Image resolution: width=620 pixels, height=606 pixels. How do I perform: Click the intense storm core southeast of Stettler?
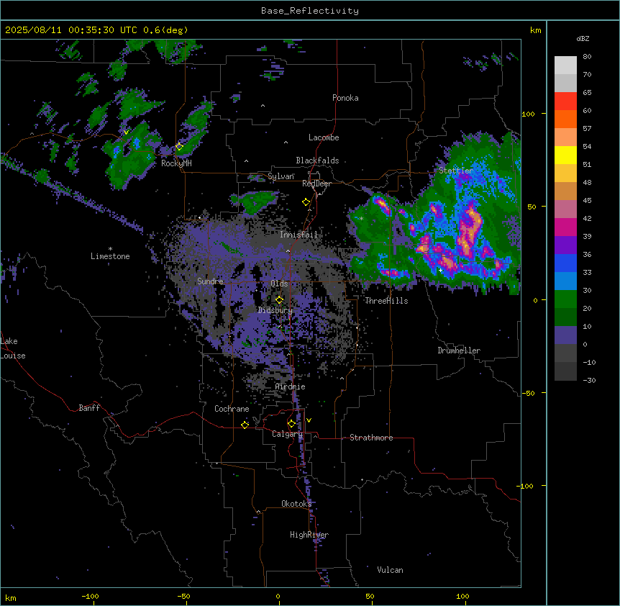pyautogui.click(x=470, y=230)
